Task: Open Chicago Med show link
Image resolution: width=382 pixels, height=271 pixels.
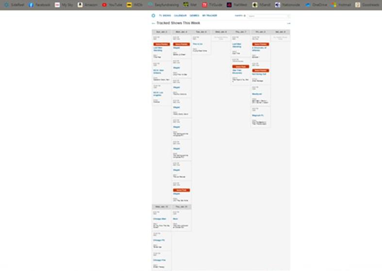Action: tap(160, 219)
